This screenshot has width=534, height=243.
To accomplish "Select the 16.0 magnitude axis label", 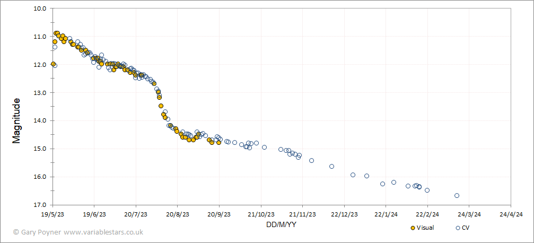I will 40,177.
